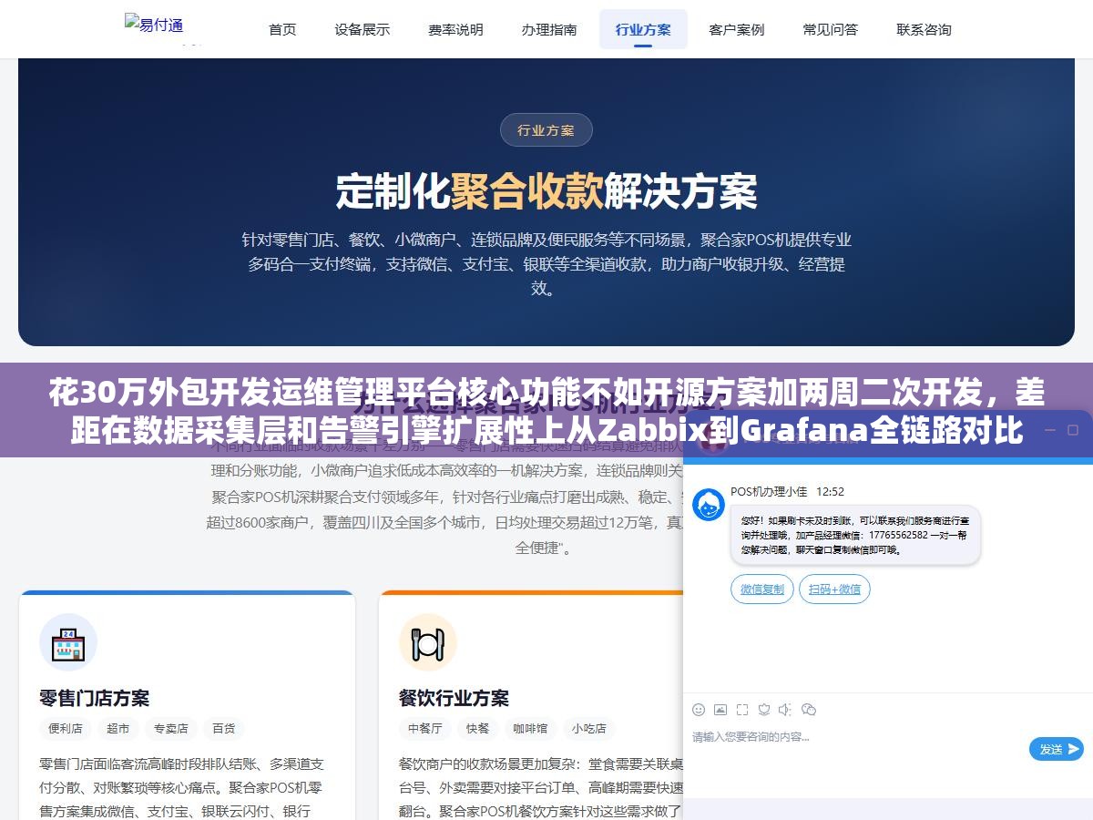
Task: Click the 小吃店 tag
Action: [x=589, y=729]
